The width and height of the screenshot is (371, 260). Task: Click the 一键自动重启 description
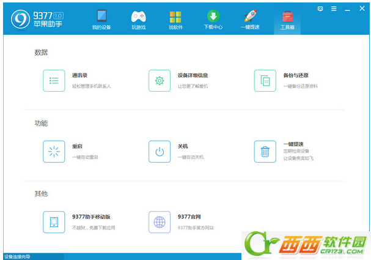pos(85,157)
